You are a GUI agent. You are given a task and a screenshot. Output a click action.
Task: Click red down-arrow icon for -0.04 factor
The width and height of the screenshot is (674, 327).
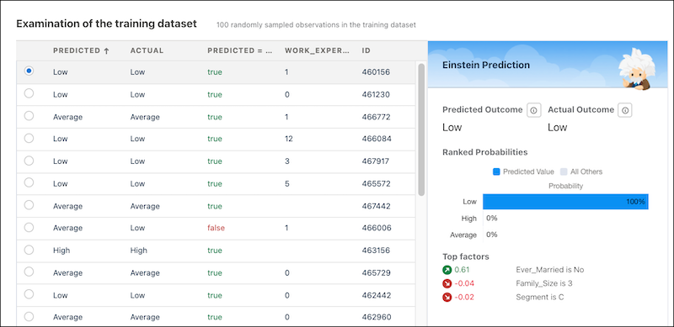click(447, 283)
